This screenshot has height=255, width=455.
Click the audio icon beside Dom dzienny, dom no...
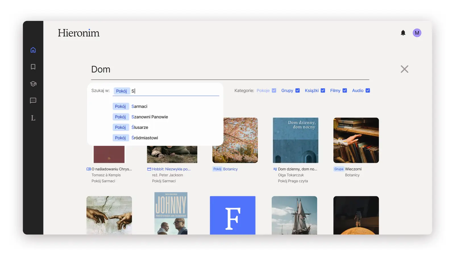[275, 169]
